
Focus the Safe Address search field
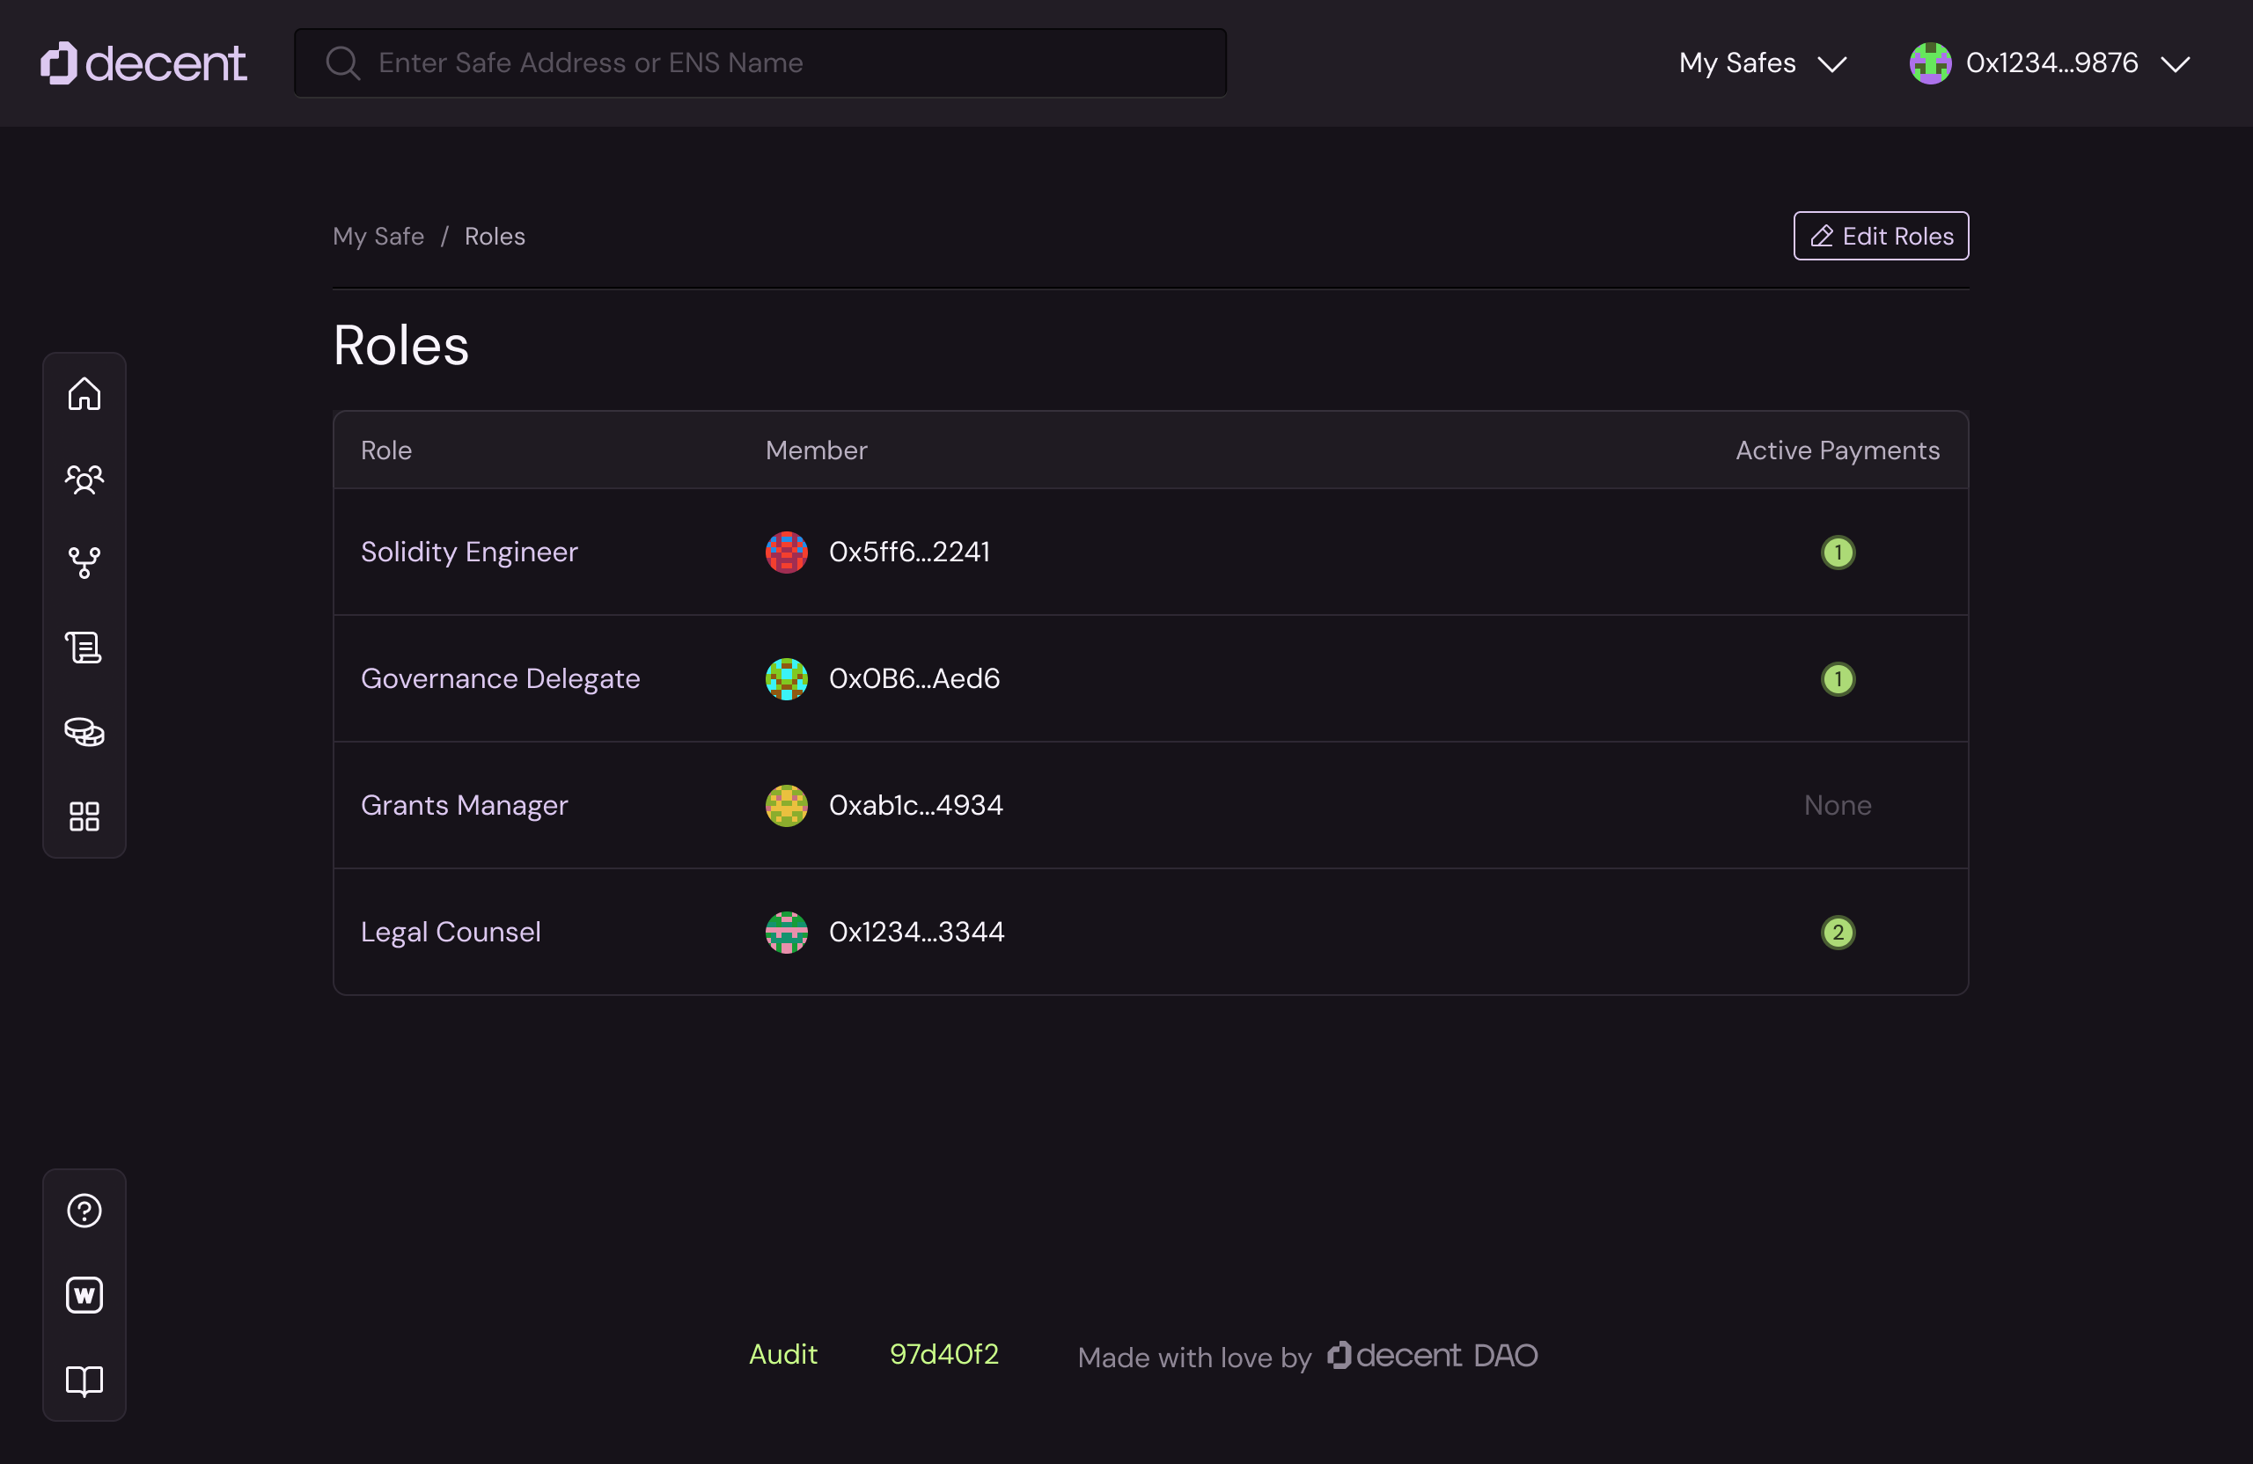tap(760, 62)
